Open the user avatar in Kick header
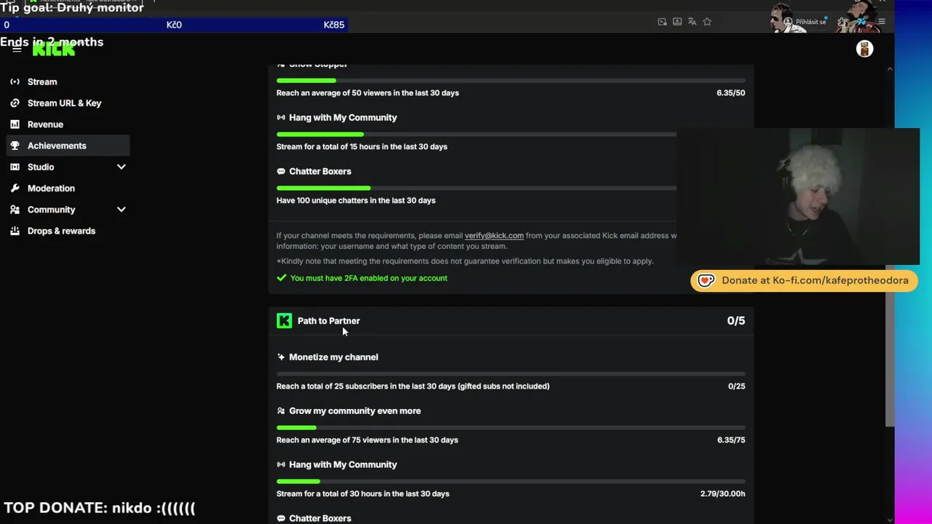The height and width of the screenshot is (524, 932). pos(864,49)
